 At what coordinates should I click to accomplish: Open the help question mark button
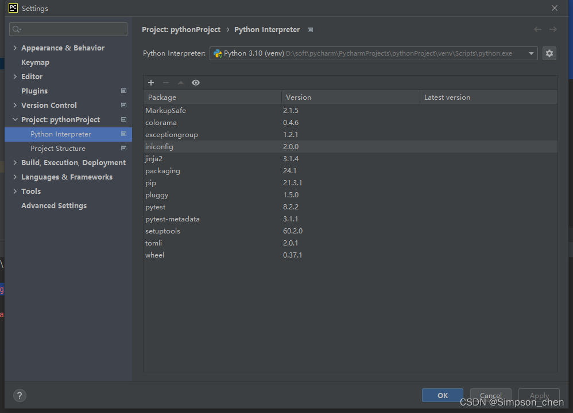20,395
